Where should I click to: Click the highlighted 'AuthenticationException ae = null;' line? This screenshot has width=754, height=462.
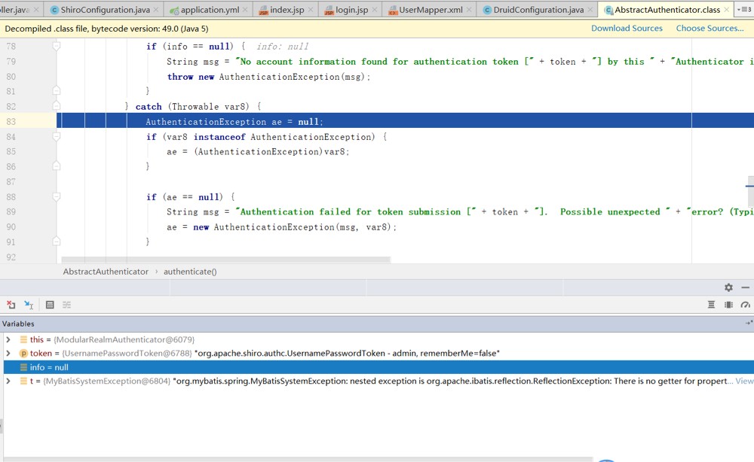click(x=234, y=122)
